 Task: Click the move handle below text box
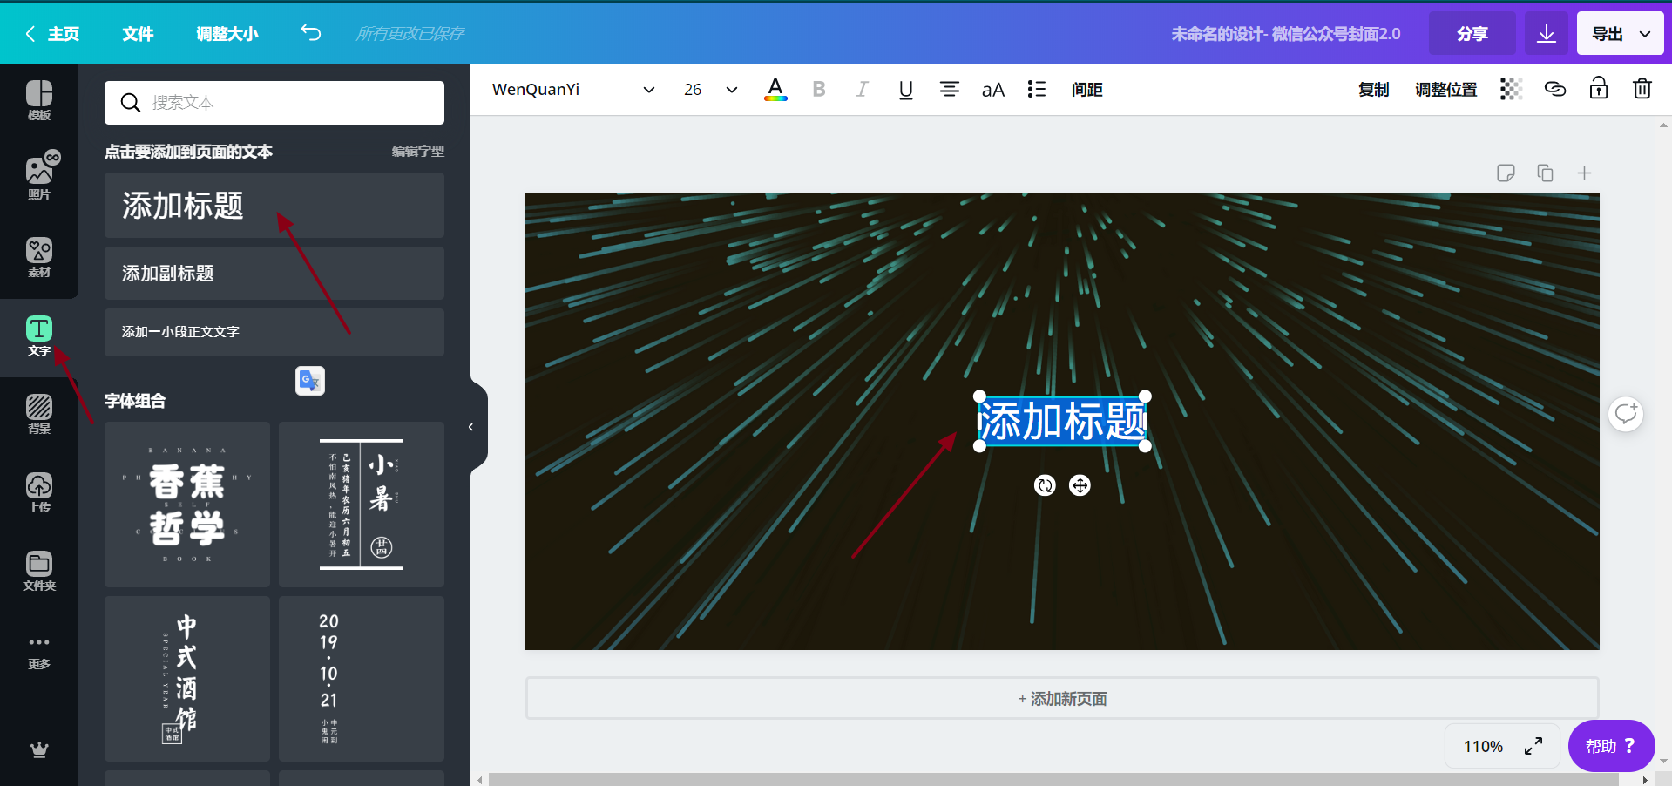pyautogui.click(x=1080, y=485)
